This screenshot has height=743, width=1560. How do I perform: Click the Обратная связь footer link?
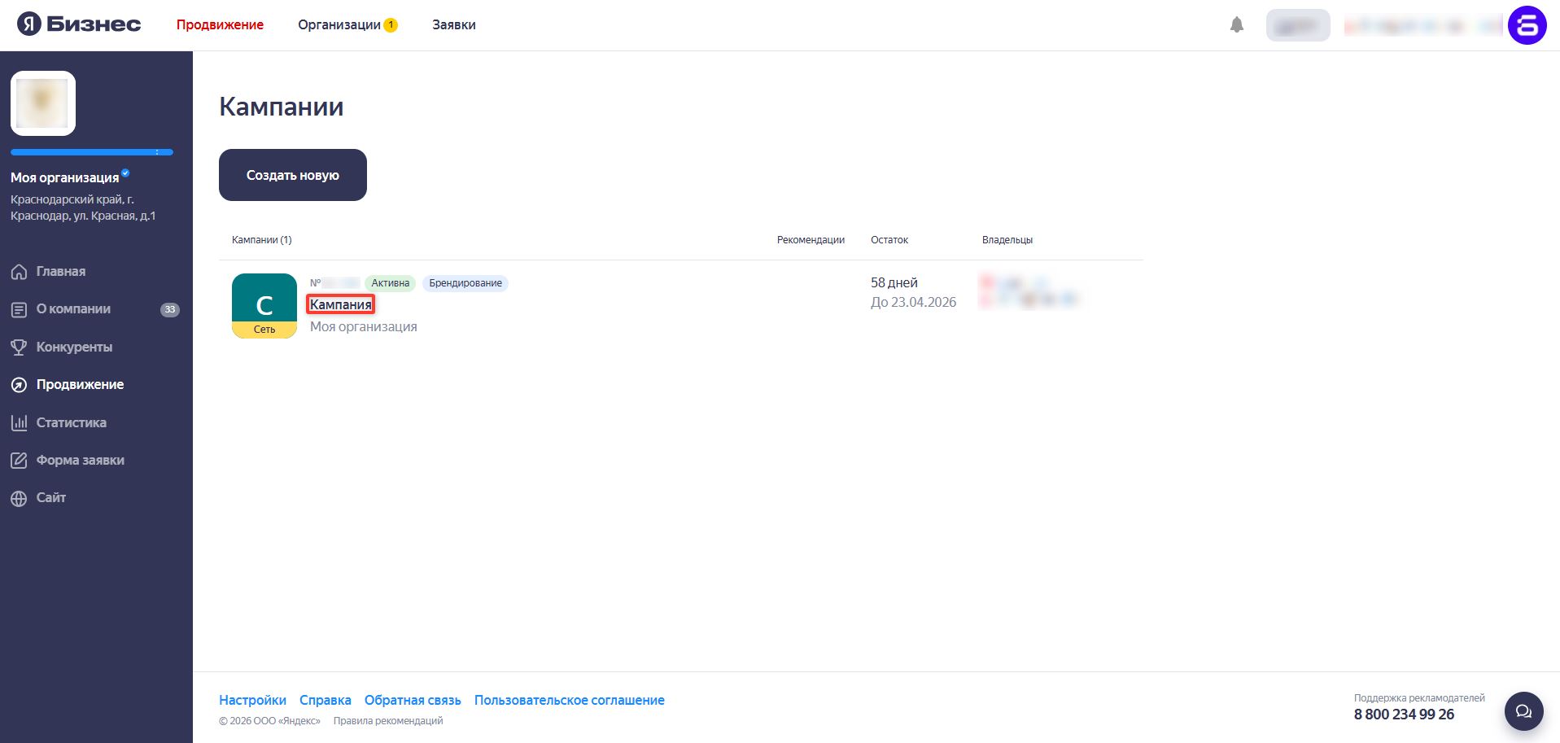coord(413,700)
